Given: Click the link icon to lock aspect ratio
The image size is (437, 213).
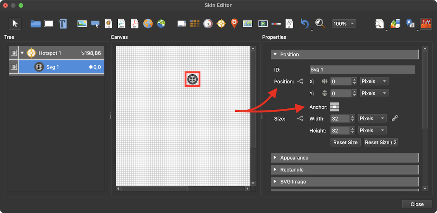Looking at the screenshot, I should pos(394,119).
